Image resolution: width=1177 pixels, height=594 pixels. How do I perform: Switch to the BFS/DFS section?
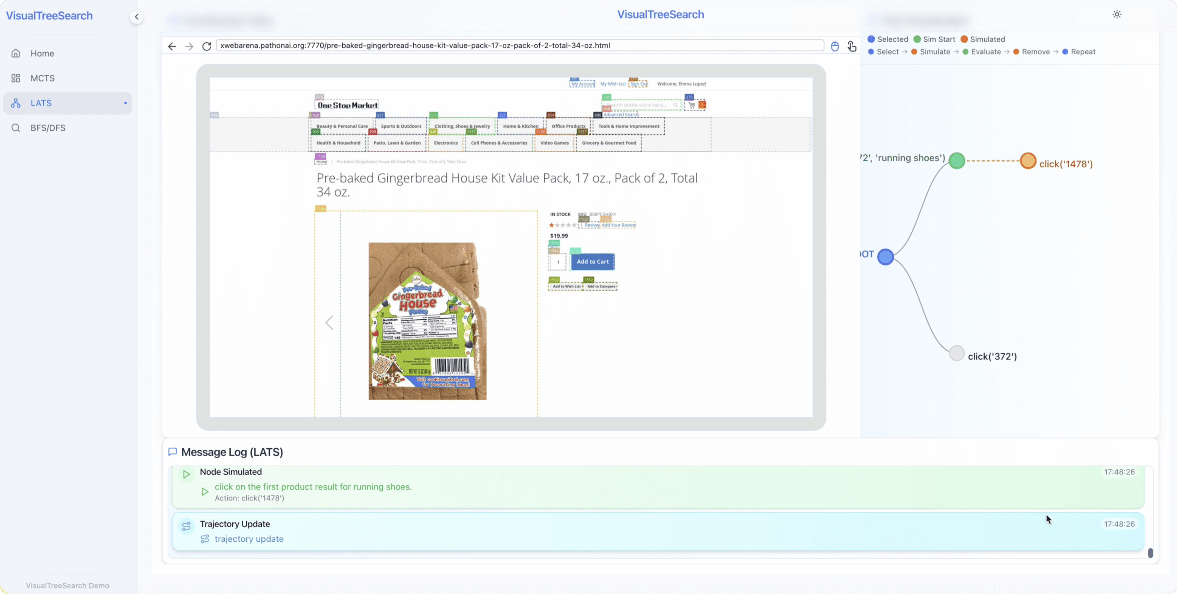[x=48, y=128]
